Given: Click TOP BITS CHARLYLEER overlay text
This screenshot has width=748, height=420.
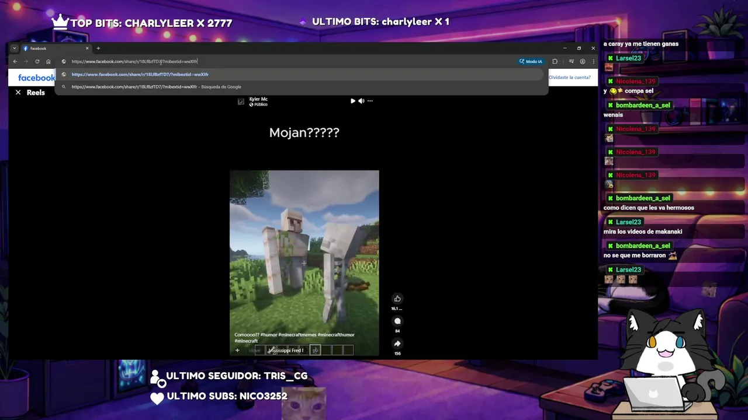Looking at the screenshot, I should click(x=151, y=23).
